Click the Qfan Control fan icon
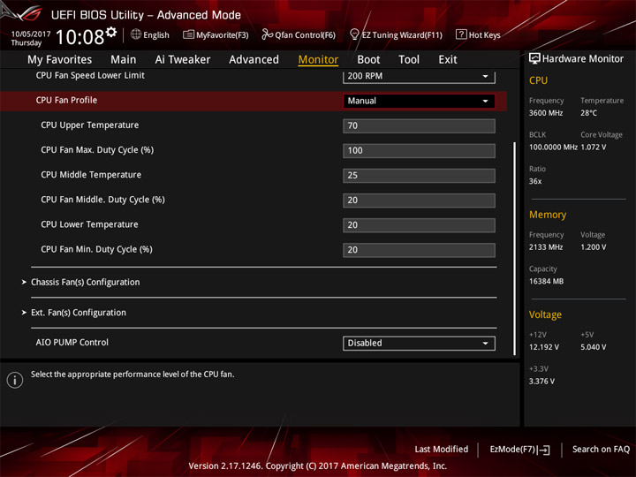Screen dimensions: 636x477 [267, 34]
